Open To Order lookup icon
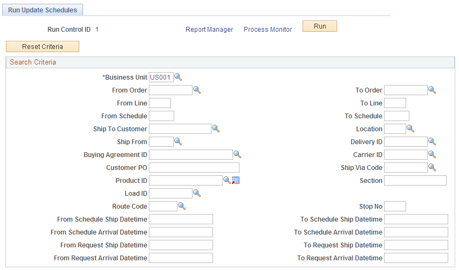This screenshot has height=270, width=459. point(432,90)
